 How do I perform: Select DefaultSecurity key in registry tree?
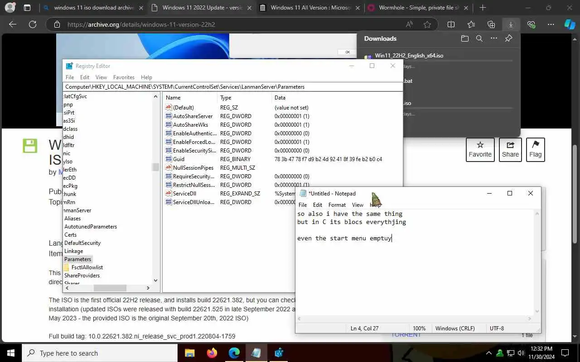coord(82,243)
